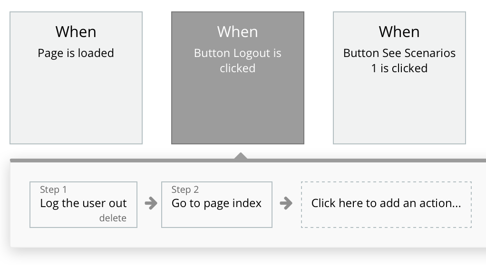Click the When heading on See Scenarios card
Viewport: 486px width, 265px height.
pos(399,32)
